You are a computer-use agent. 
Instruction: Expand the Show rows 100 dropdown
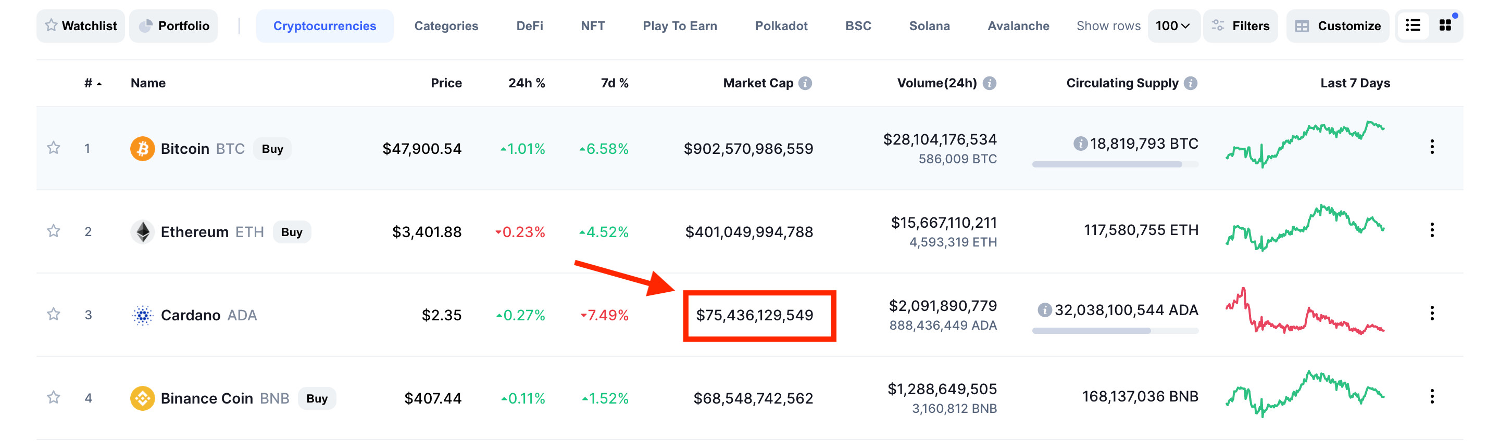[x=1173, y=25]
